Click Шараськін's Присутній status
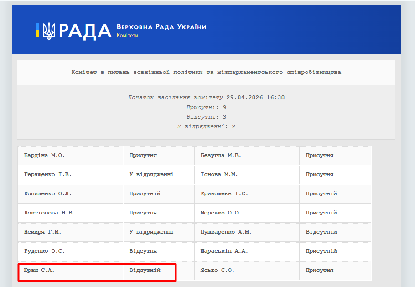 322,251
